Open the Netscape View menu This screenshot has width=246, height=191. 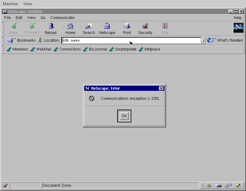[31, 18]
